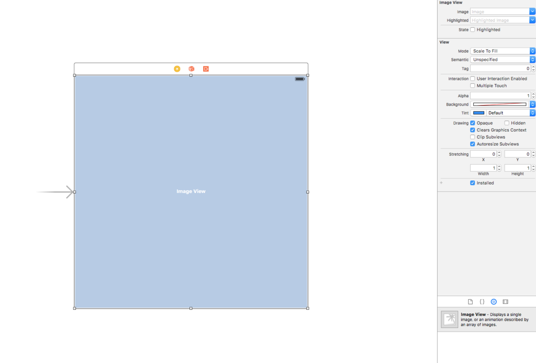Click the Image View library description text
536x363 pixels.
(x=495, y=320)
